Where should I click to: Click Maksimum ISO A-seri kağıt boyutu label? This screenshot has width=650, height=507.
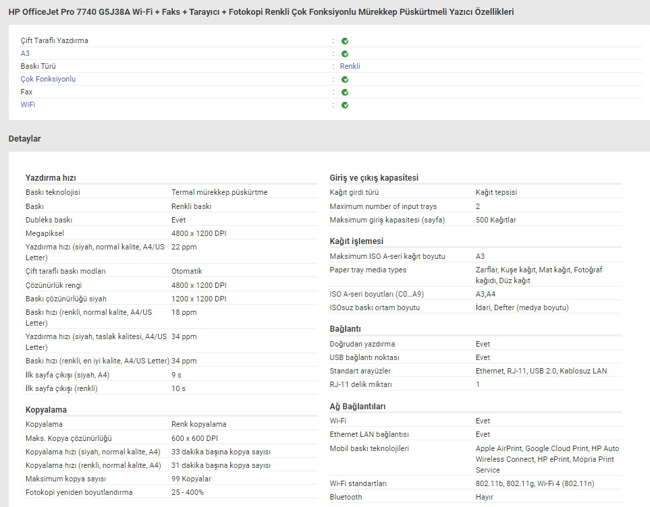pos(387,256)
